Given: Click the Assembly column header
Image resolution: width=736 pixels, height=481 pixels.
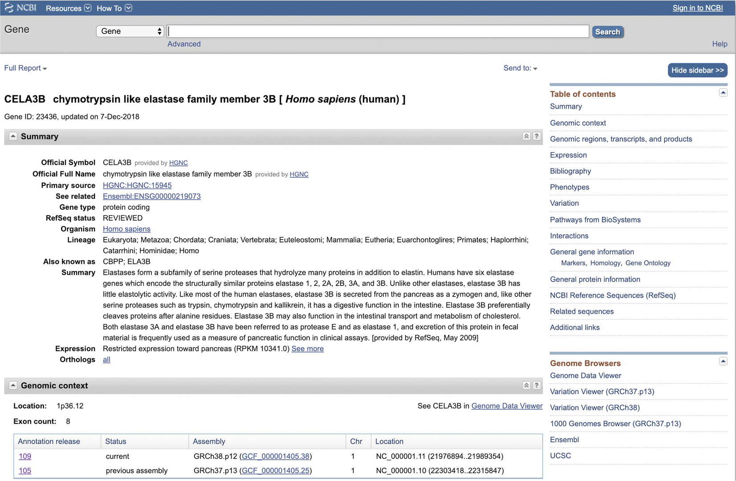Looking at the screenshot, I should point(209,441).
